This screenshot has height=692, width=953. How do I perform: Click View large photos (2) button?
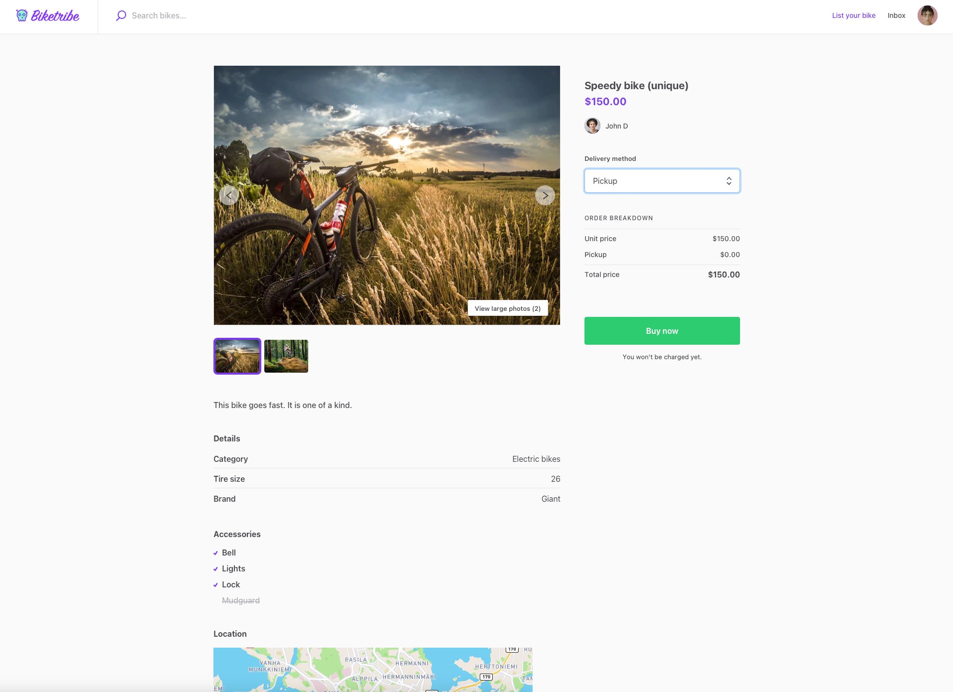click(507, 308)
